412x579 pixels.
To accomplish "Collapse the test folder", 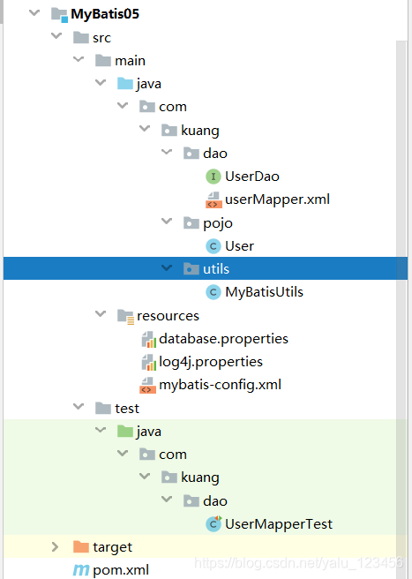I will tap(79, 407).
